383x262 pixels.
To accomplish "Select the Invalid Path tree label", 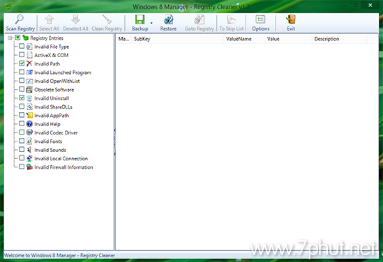I will (x=47, y=64).
